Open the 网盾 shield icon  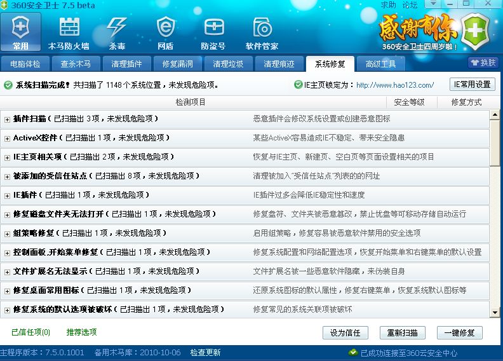166,32
